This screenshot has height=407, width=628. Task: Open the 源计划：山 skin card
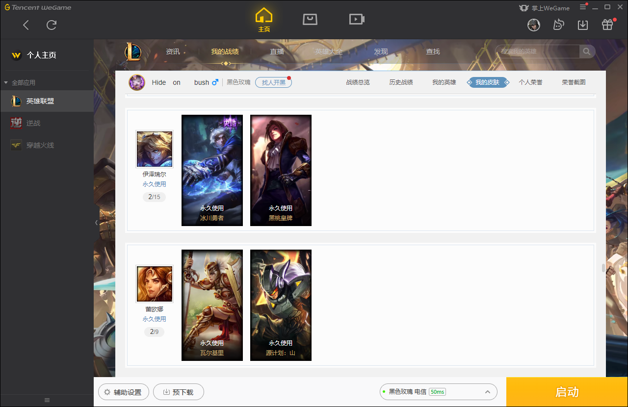(x=281, y=305)
